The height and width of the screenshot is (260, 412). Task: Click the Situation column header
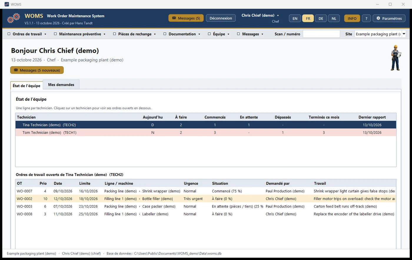click(x=220, y=183)
